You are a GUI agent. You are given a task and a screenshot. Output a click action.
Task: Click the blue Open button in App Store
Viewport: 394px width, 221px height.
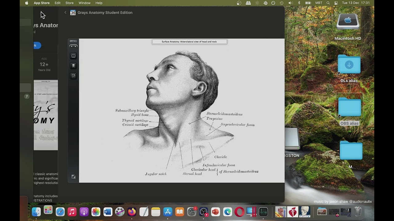click(x=37, y=45)
